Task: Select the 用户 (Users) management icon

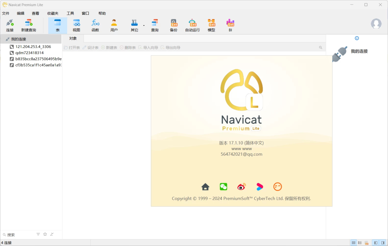Action: 114,25
